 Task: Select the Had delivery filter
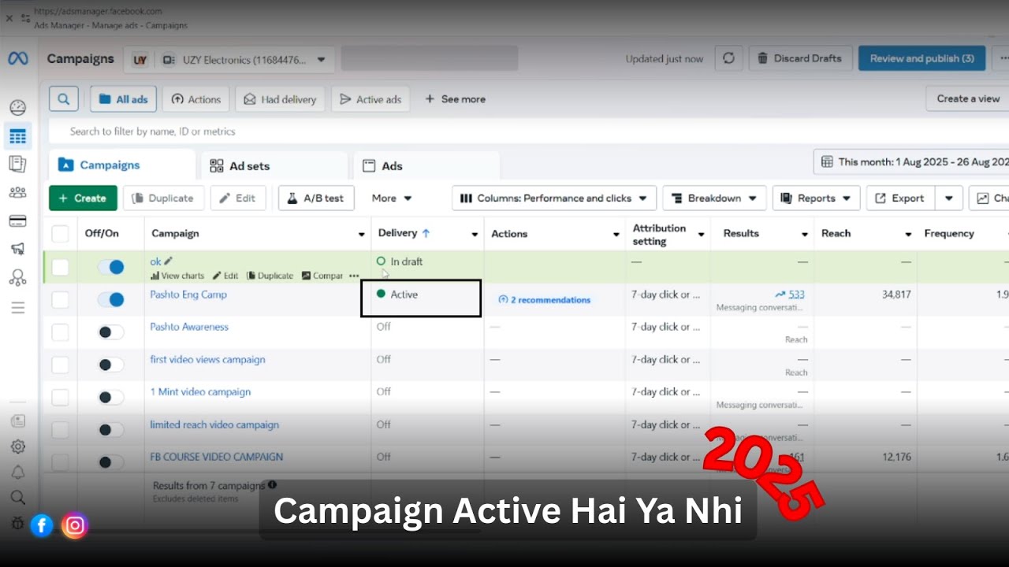click(x=280, y=99)
